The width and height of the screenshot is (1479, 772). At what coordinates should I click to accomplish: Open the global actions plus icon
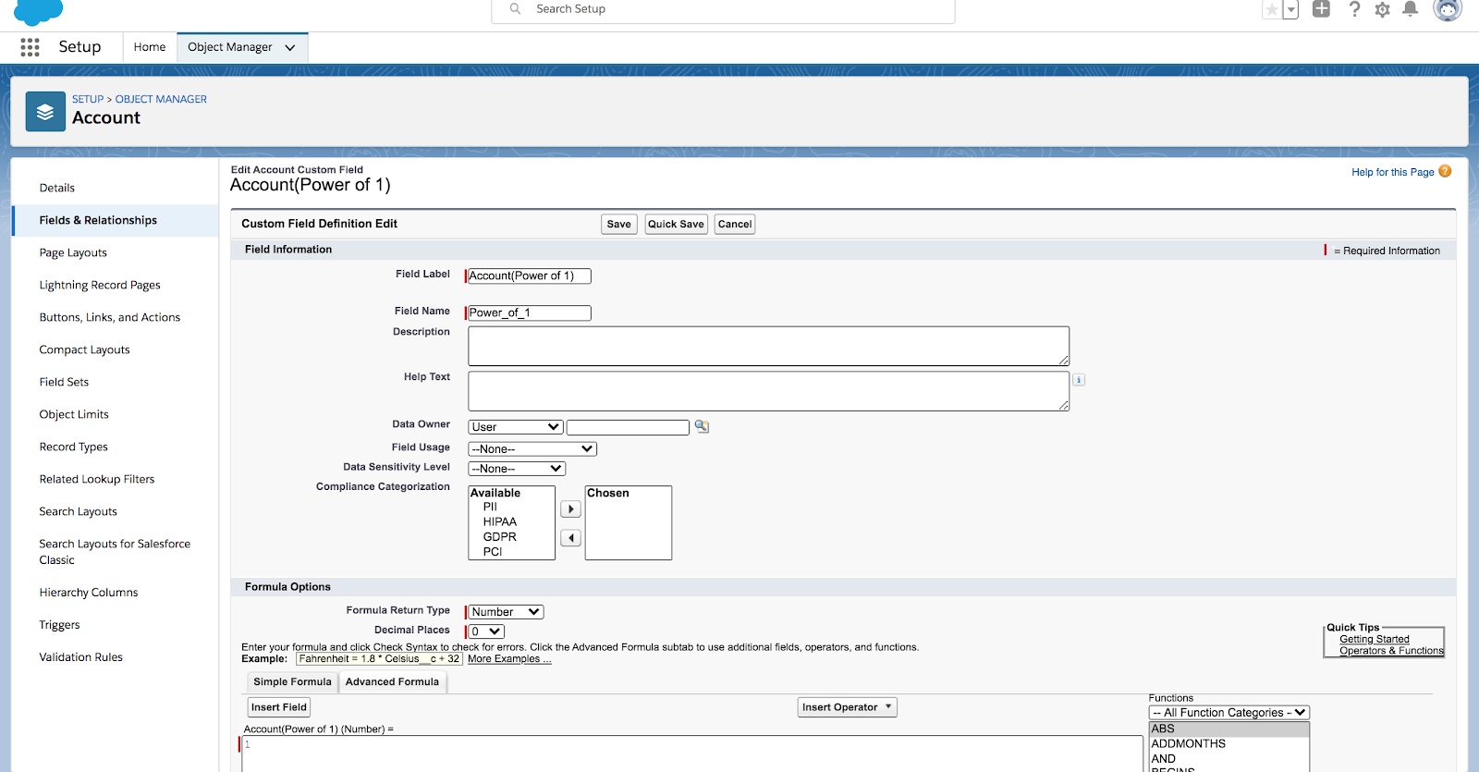coord(1322,9)
